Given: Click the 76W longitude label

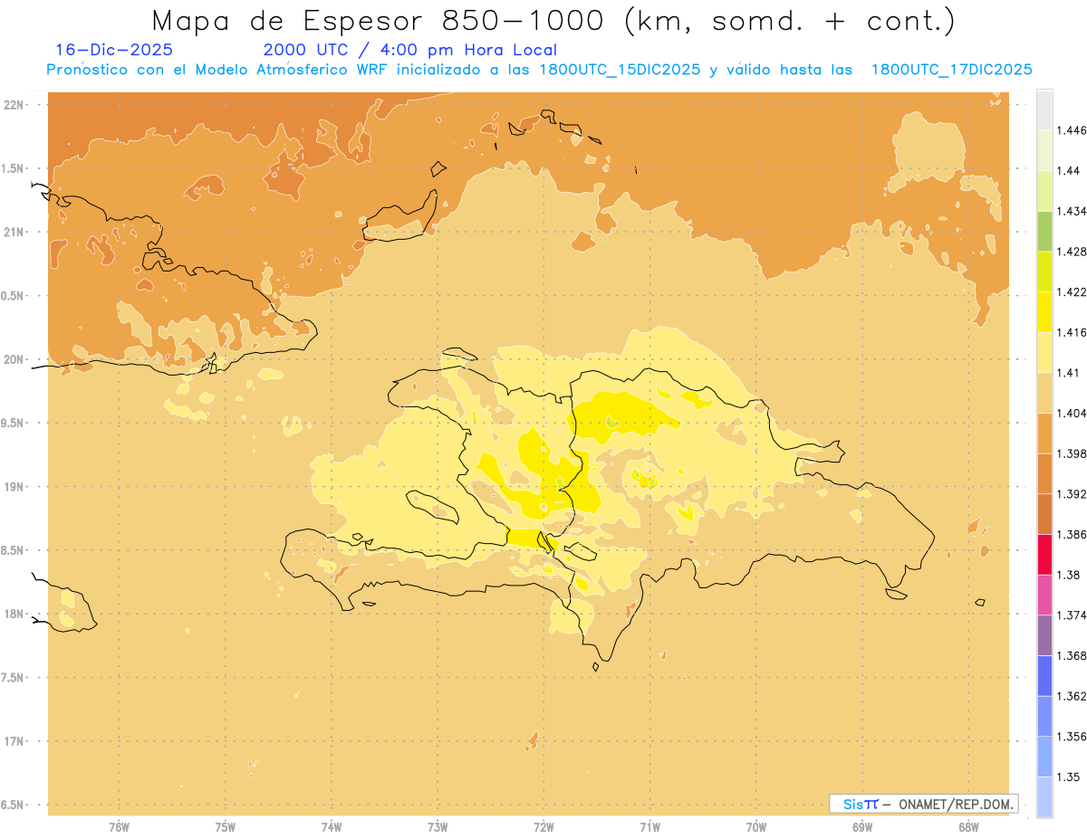Looking at the screenshot, I should tap(119, 827).
